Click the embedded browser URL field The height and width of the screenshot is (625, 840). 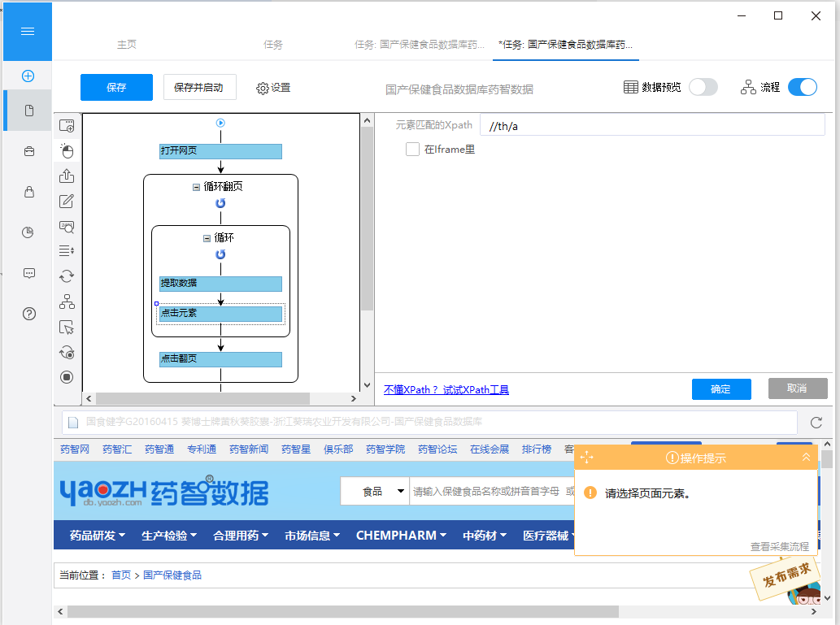tap(429, 422)
